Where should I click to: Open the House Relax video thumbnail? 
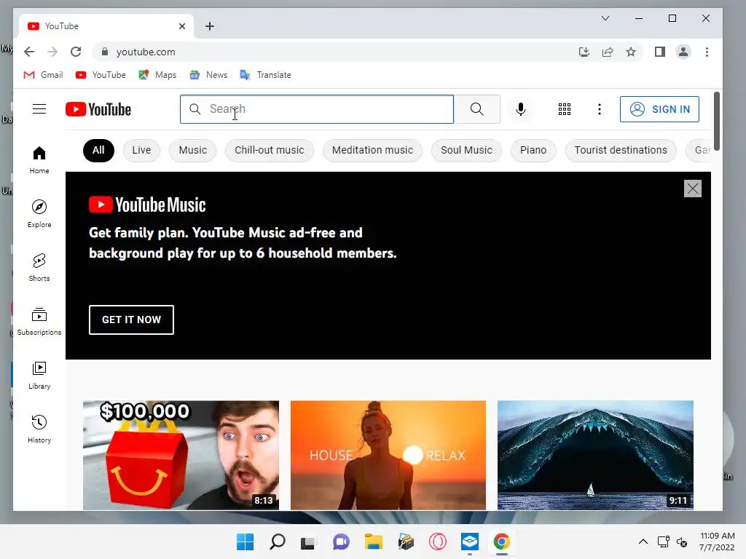point(388,456)
